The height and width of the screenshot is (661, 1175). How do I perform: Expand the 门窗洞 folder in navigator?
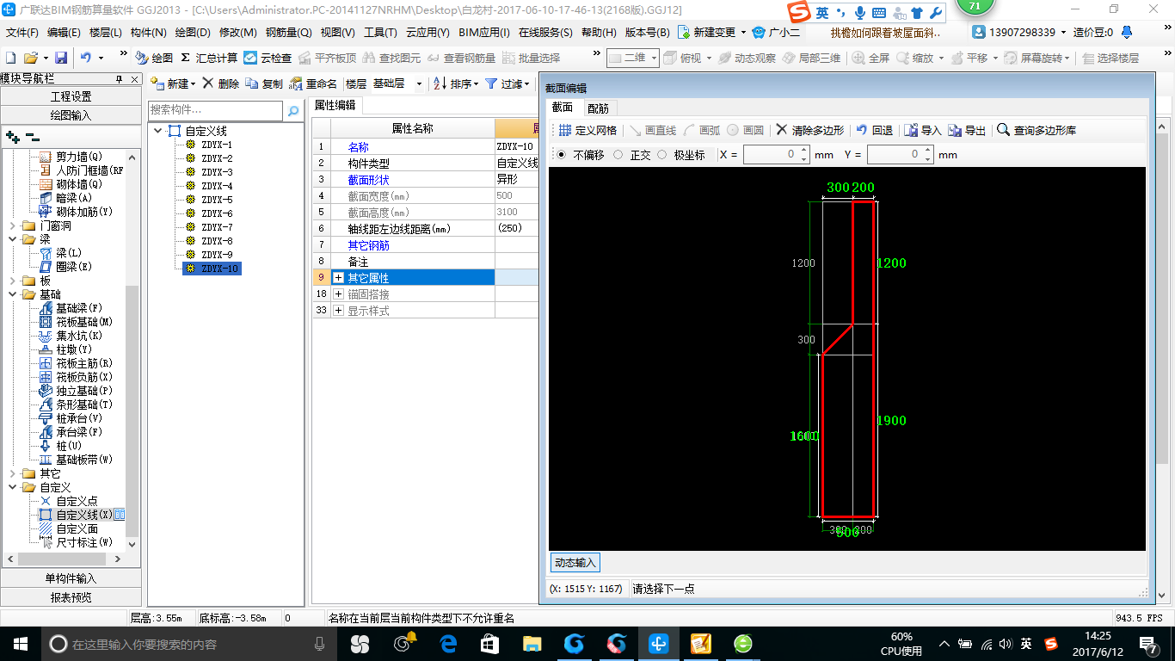click(13, 225)
